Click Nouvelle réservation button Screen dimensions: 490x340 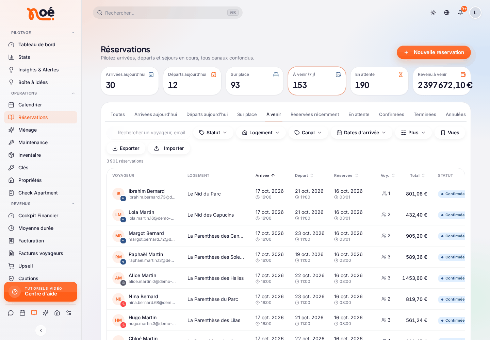434,52
